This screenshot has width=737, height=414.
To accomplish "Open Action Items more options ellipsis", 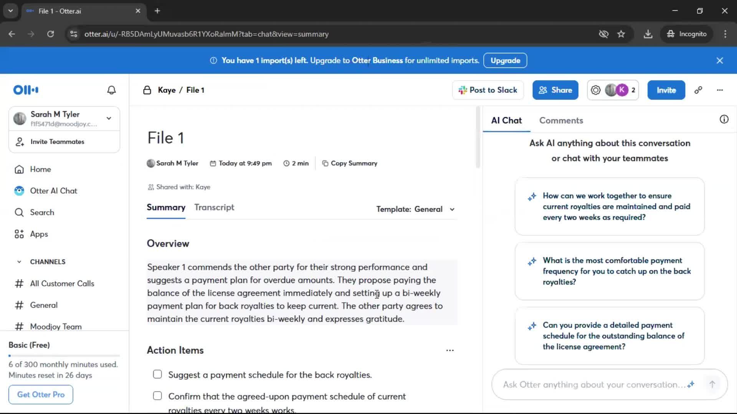I will (x=450, y=350).
